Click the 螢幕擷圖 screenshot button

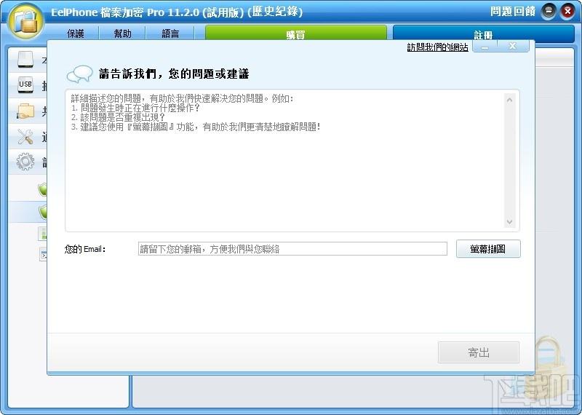(488, 249)
